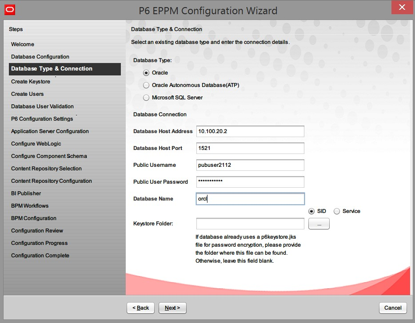Open the Keystore Folder browse (...) button

coord(319,224)
